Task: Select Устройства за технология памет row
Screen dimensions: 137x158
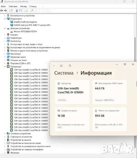Action: tap(26, 143)
